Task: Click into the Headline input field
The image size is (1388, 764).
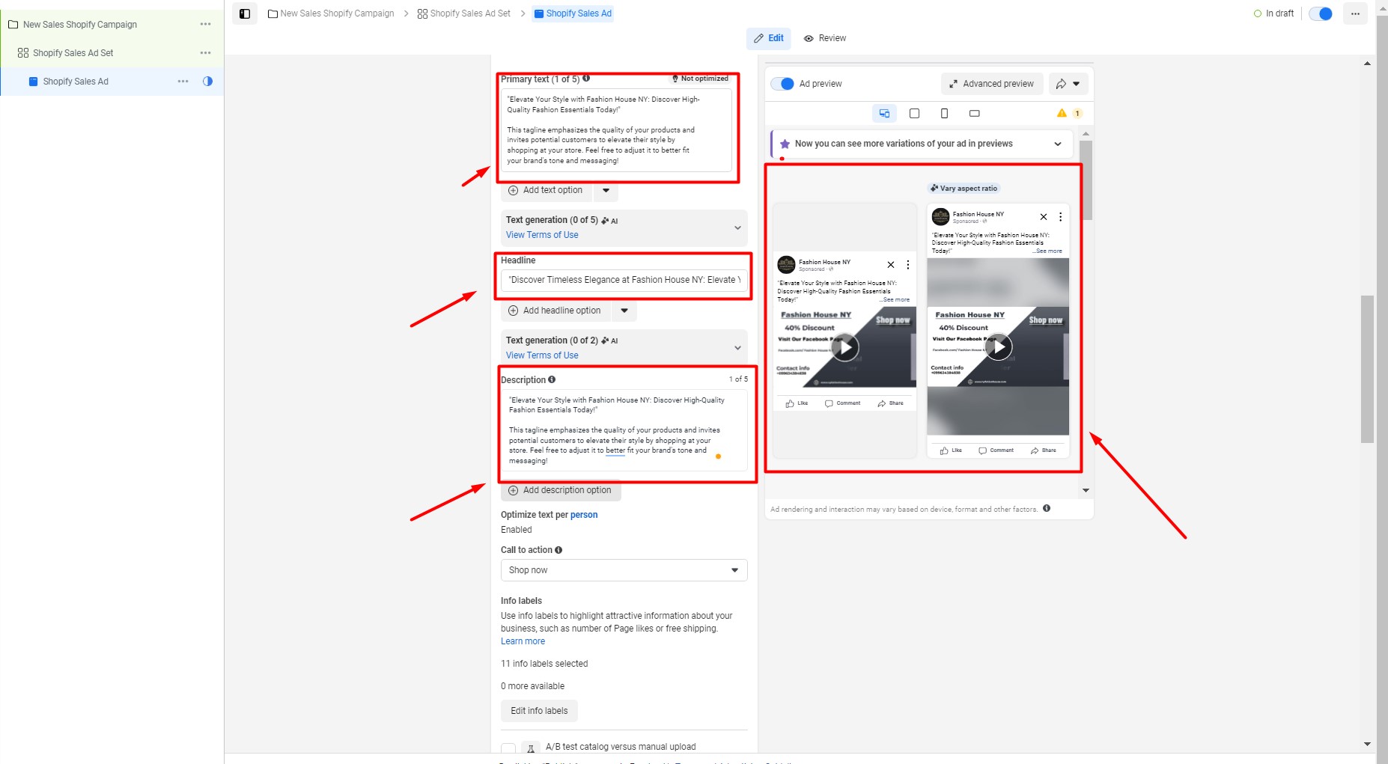Action: click(624, 280)
